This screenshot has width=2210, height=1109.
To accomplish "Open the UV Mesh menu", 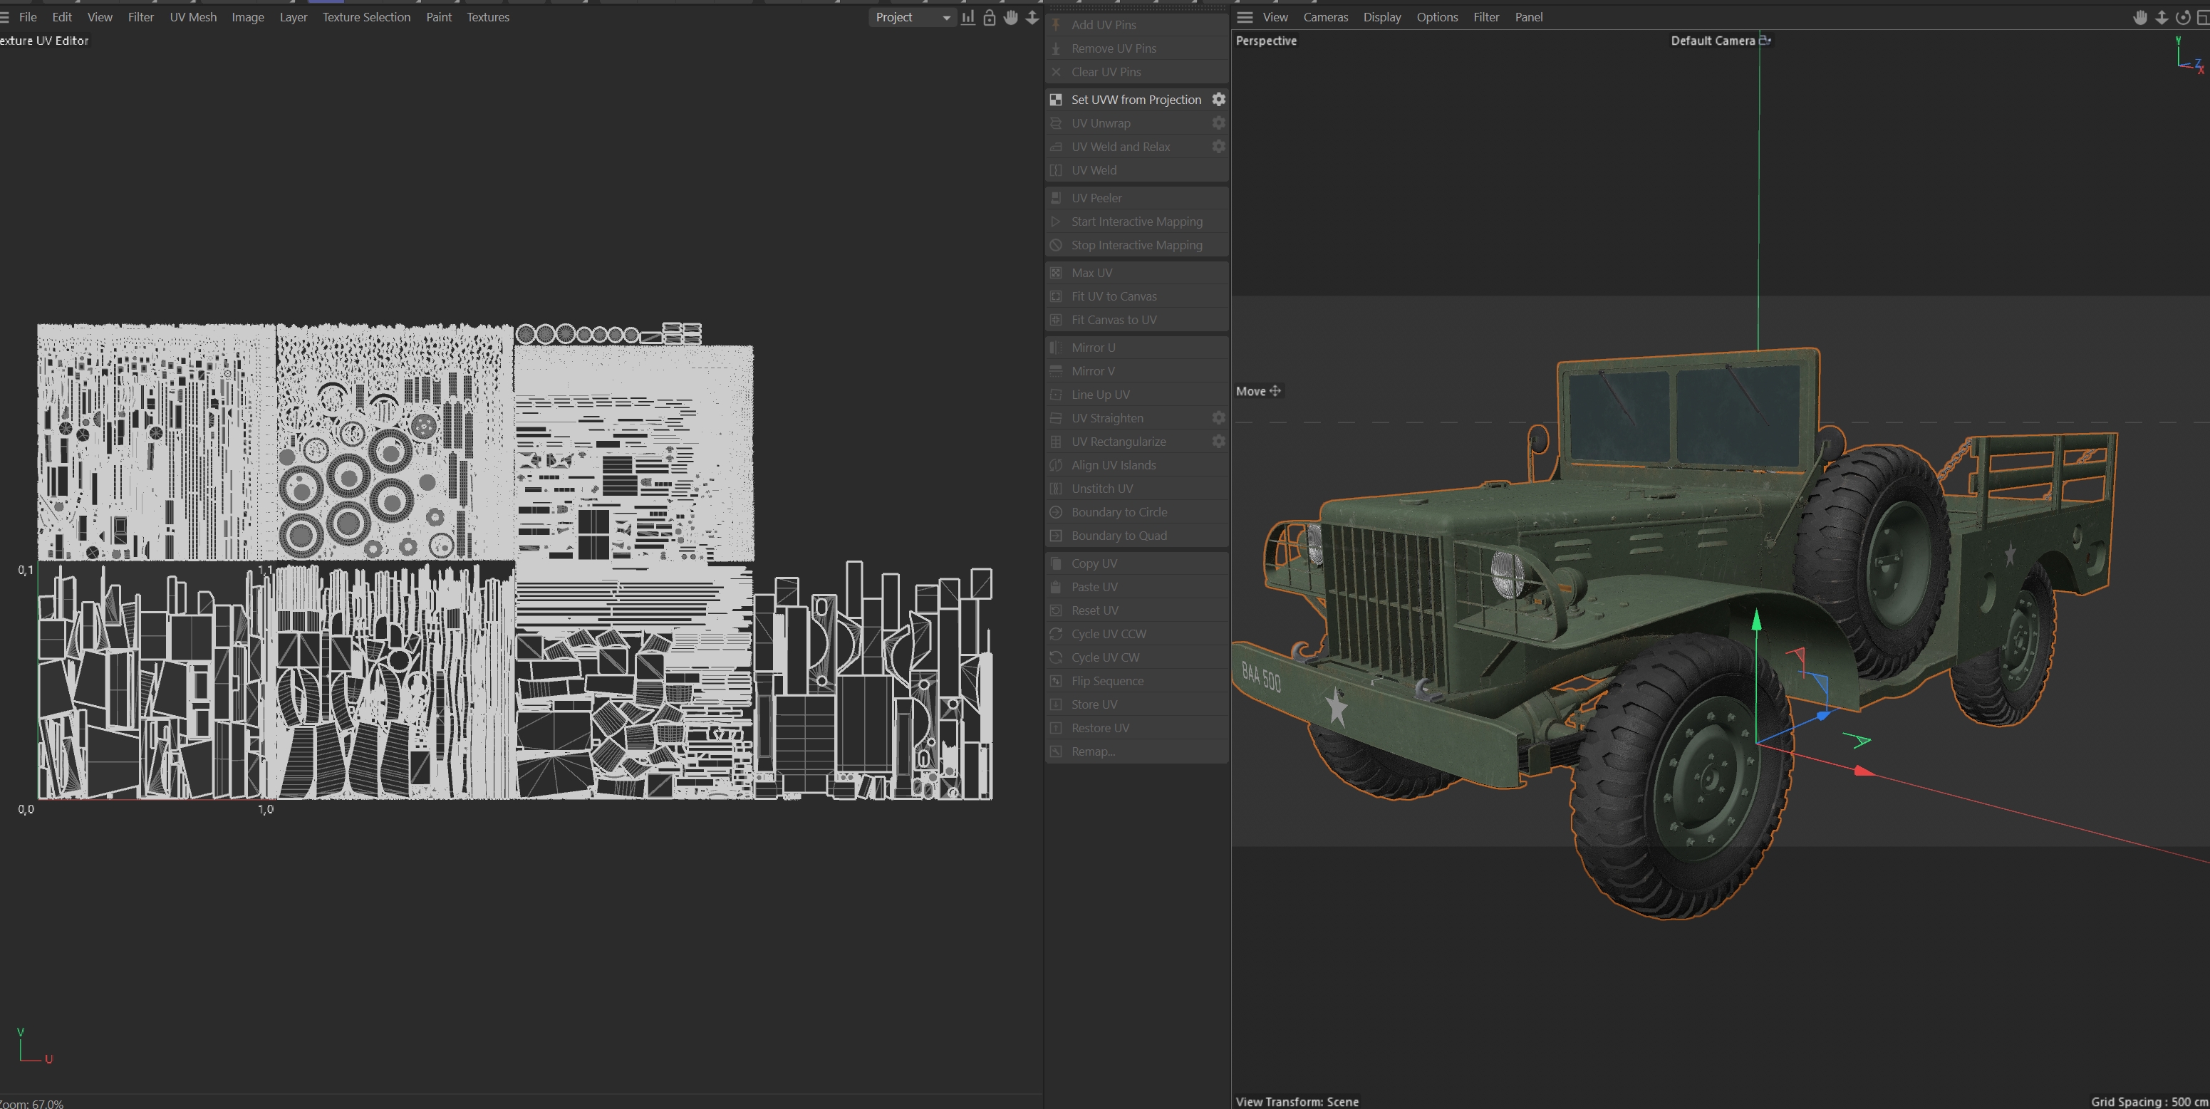I will (193, 17).
